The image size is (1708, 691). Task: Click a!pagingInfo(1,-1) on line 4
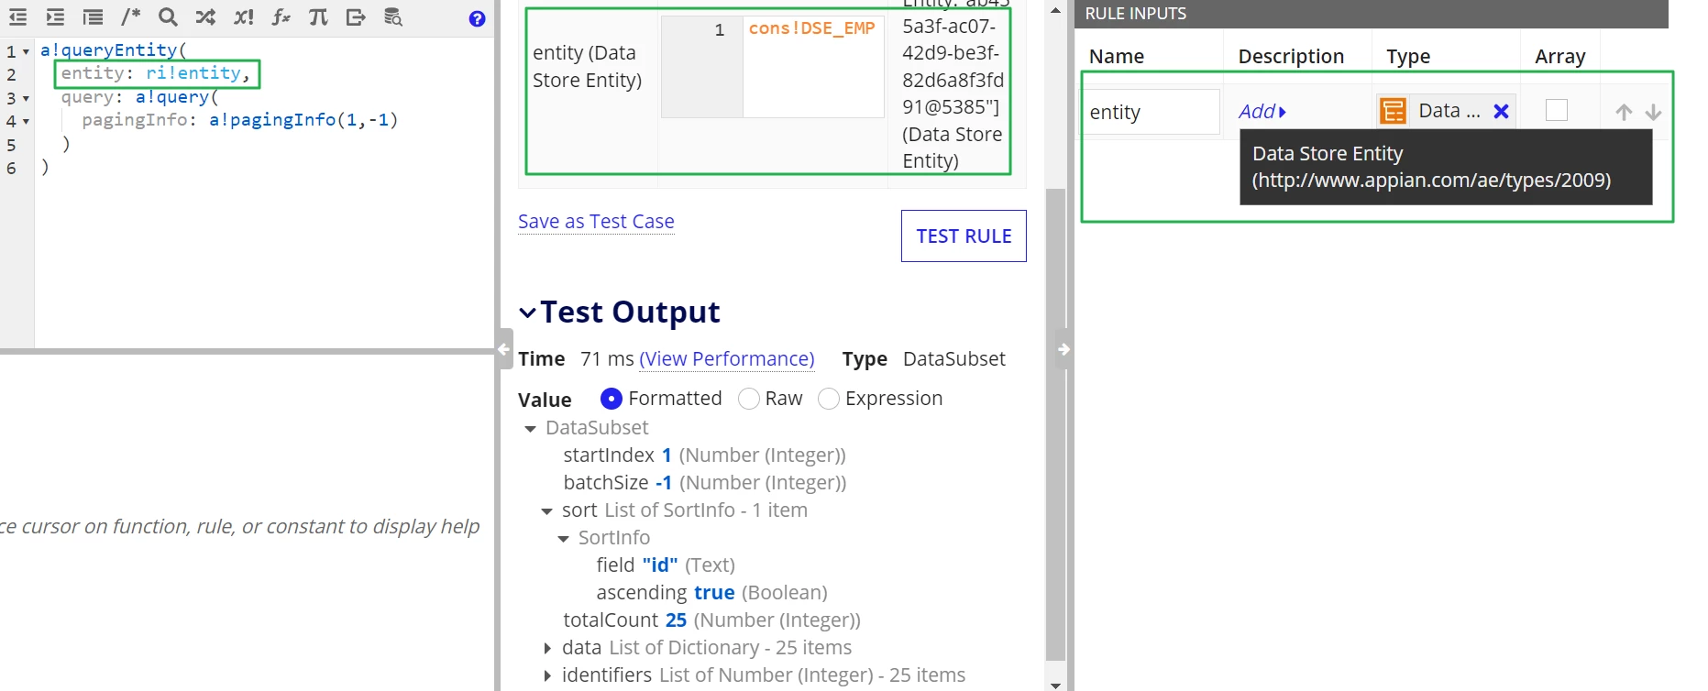coord(303,120)
